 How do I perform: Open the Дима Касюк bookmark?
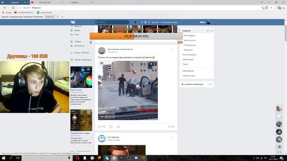click(x=44, y=13)
